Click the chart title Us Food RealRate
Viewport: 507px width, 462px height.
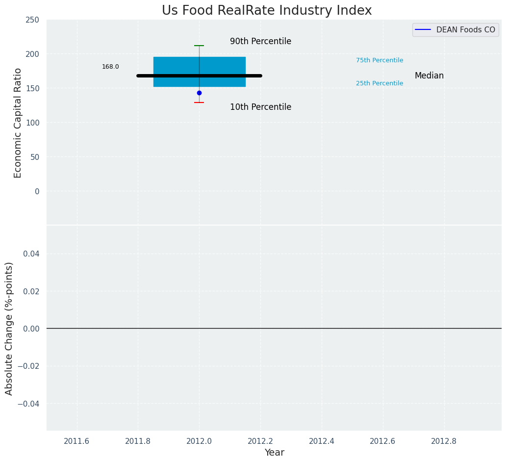click(x=267, y=11)
